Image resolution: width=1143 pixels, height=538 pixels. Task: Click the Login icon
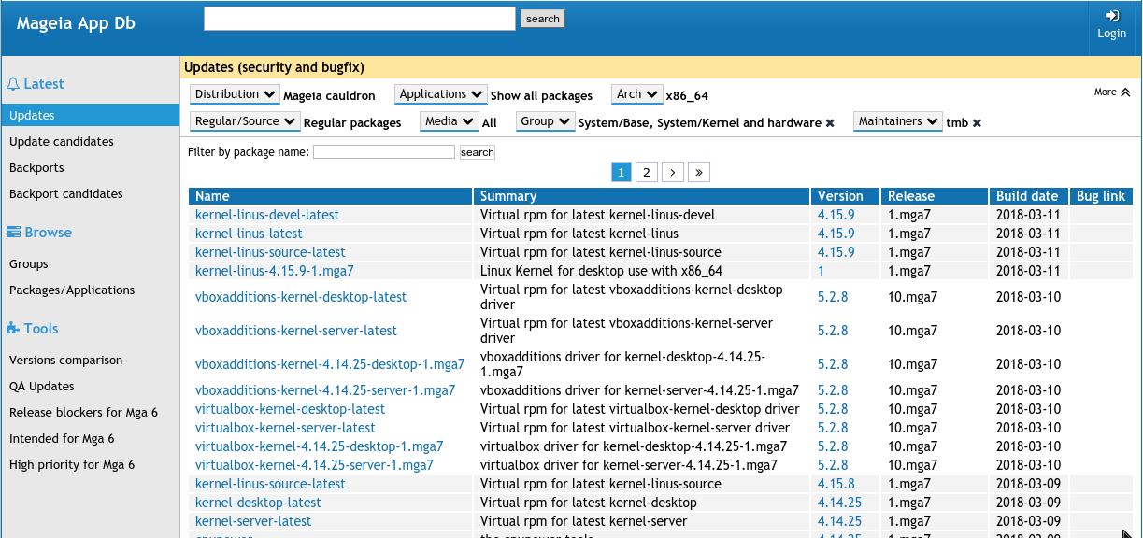click(x=1111, y=16)
